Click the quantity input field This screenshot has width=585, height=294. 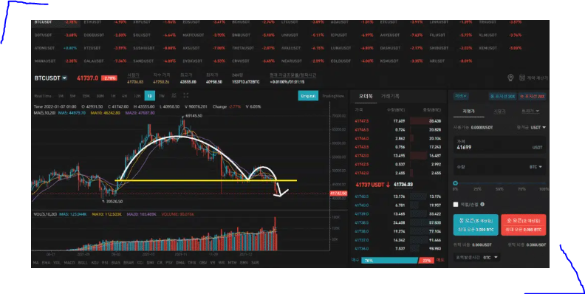pos(499,167)
